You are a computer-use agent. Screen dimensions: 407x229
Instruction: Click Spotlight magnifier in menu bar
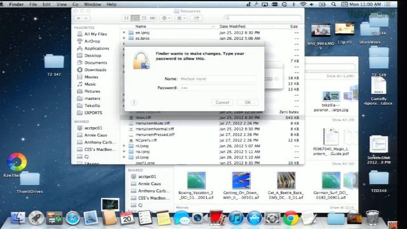333,4
